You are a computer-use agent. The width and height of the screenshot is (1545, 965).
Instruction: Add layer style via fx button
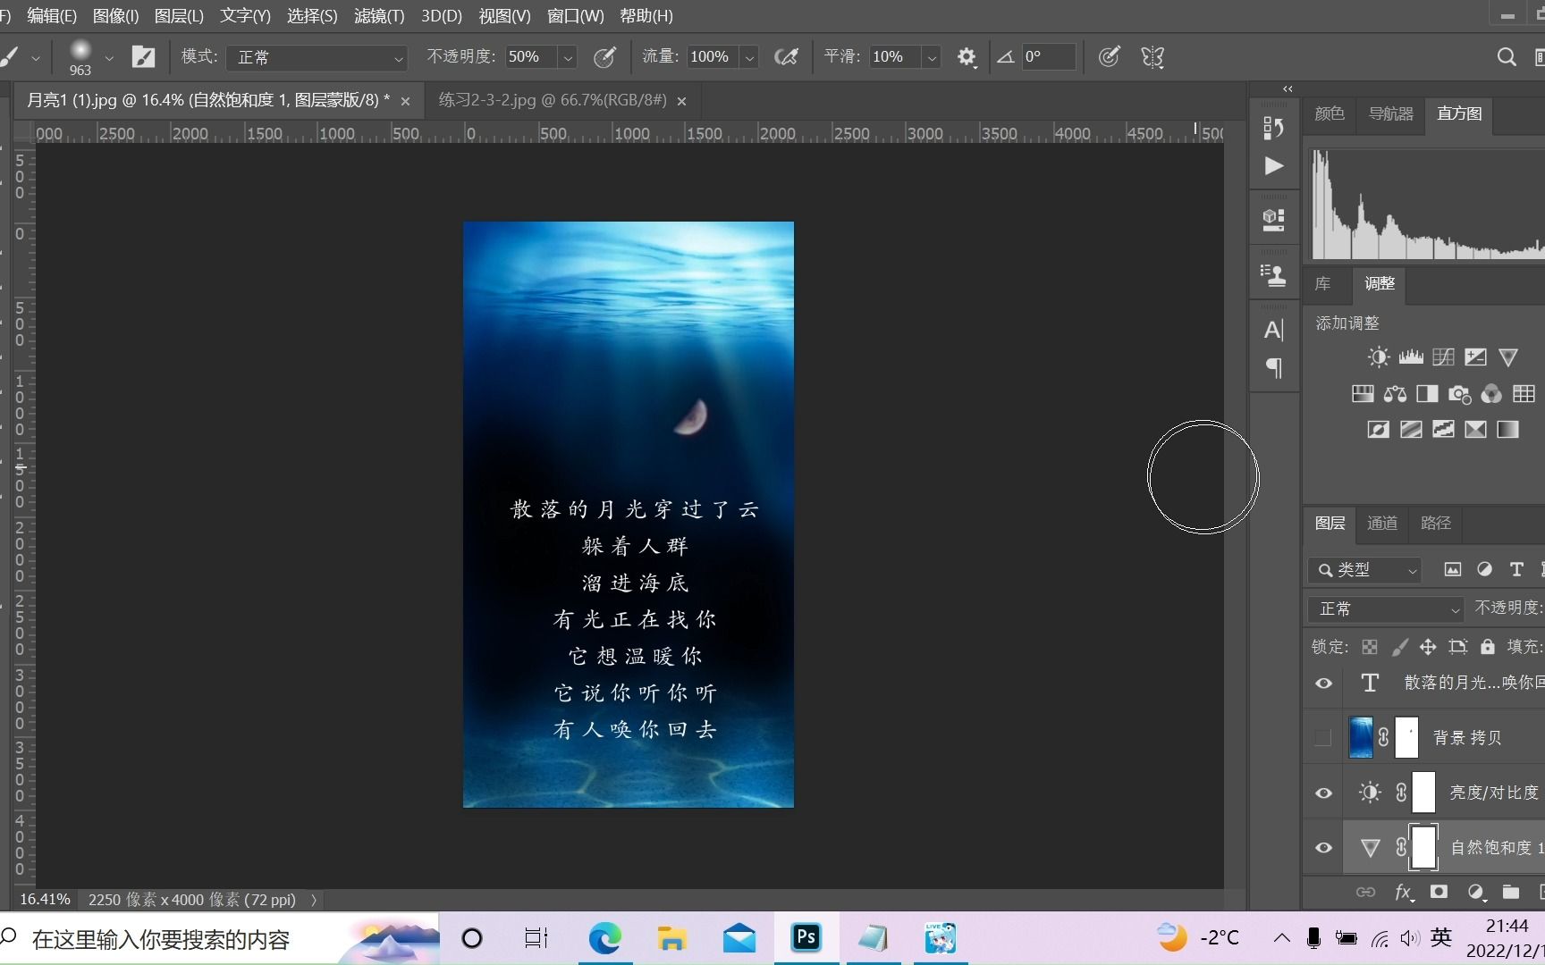coord(1404,892)
